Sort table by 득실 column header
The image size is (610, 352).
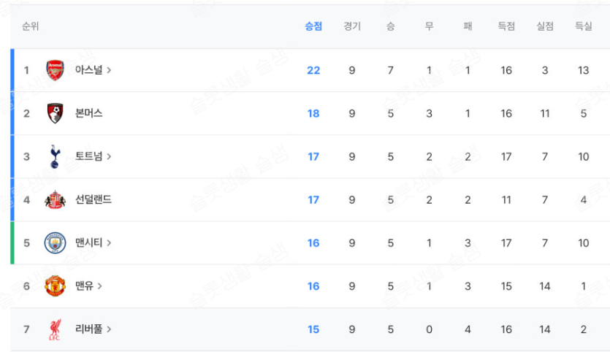(583, 26)
